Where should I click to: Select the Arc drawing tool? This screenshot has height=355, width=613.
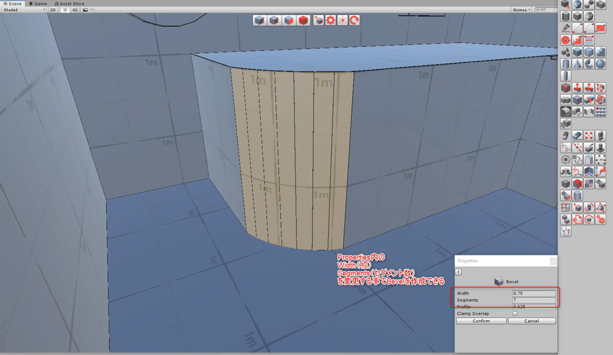(589, 28)
